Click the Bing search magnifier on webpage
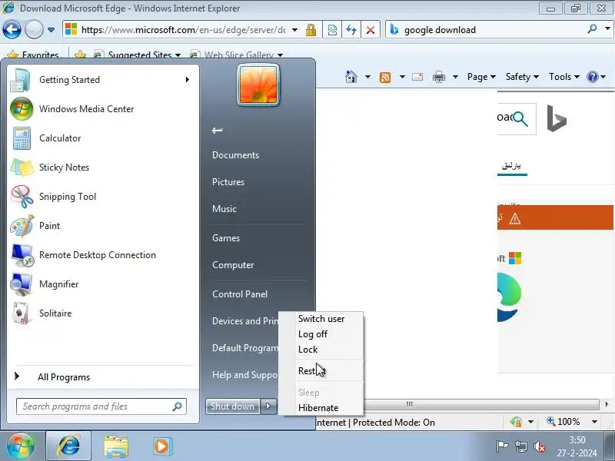Screen dimensions: 615x461 coord(520,118)
